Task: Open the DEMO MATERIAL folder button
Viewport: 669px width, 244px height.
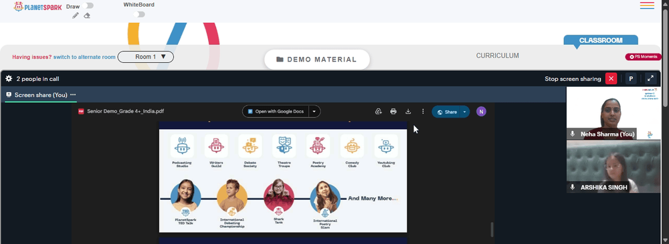Action: (317, 59)
